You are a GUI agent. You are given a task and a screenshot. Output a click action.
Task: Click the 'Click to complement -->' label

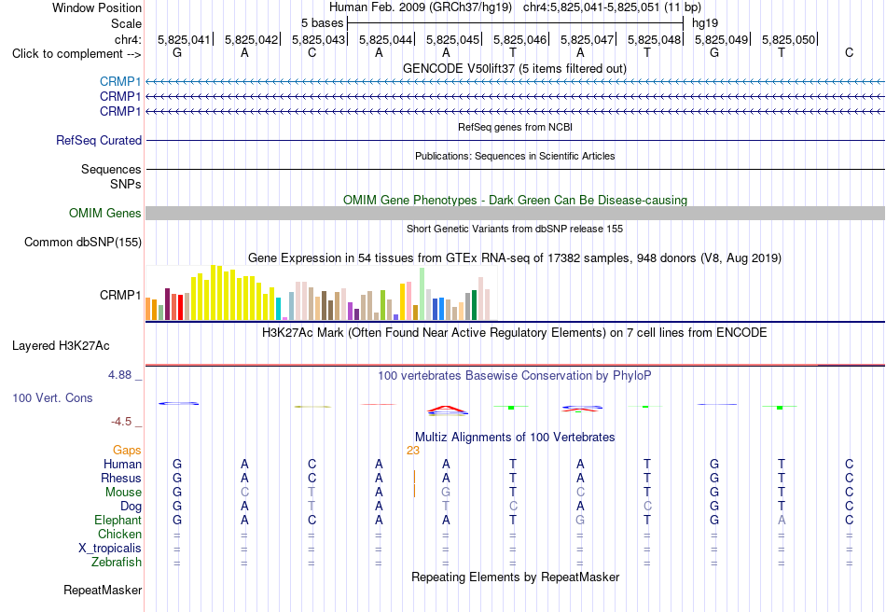tap(76, 54)
